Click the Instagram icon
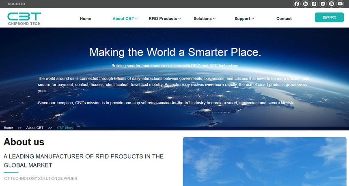This screenshot has width=349, height=186. tap(323, 4)
